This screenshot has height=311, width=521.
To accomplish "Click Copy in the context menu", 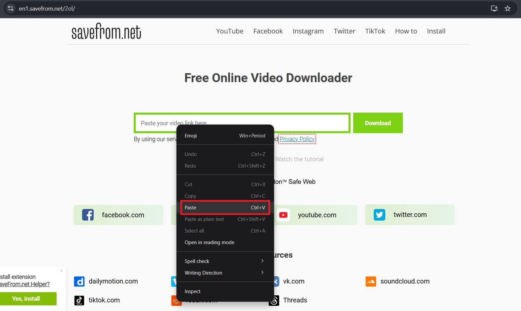I will 225,196.
